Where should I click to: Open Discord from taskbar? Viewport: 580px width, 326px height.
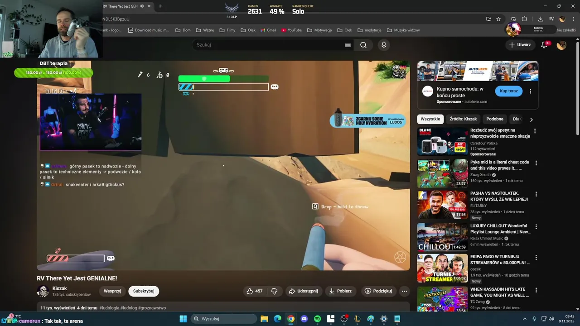click(304, 319)
